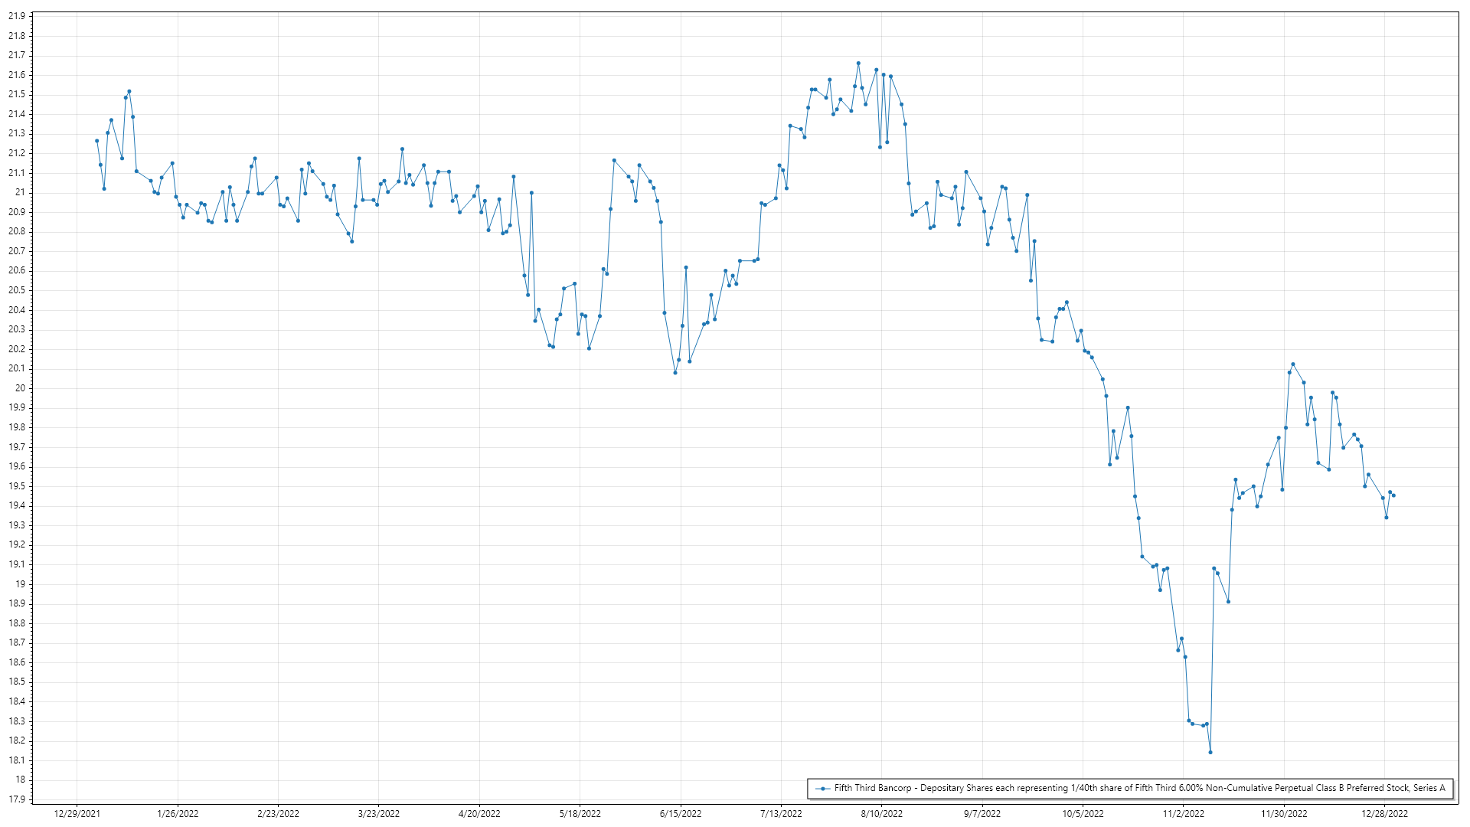Click the 18.5 label on price axis
The width and height of the screenshot is (1470, 827).
[17, 682]
